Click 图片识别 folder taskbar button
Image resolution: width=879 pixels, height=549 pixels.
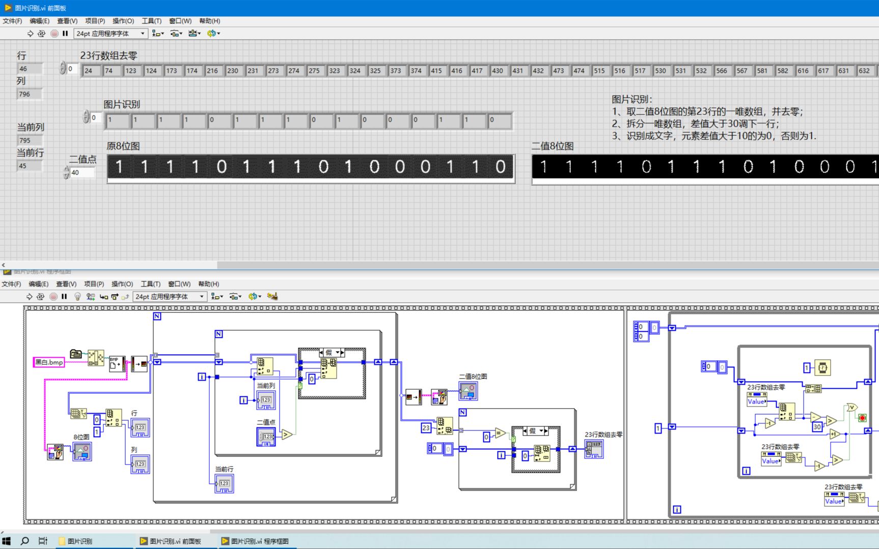(94, 541)
